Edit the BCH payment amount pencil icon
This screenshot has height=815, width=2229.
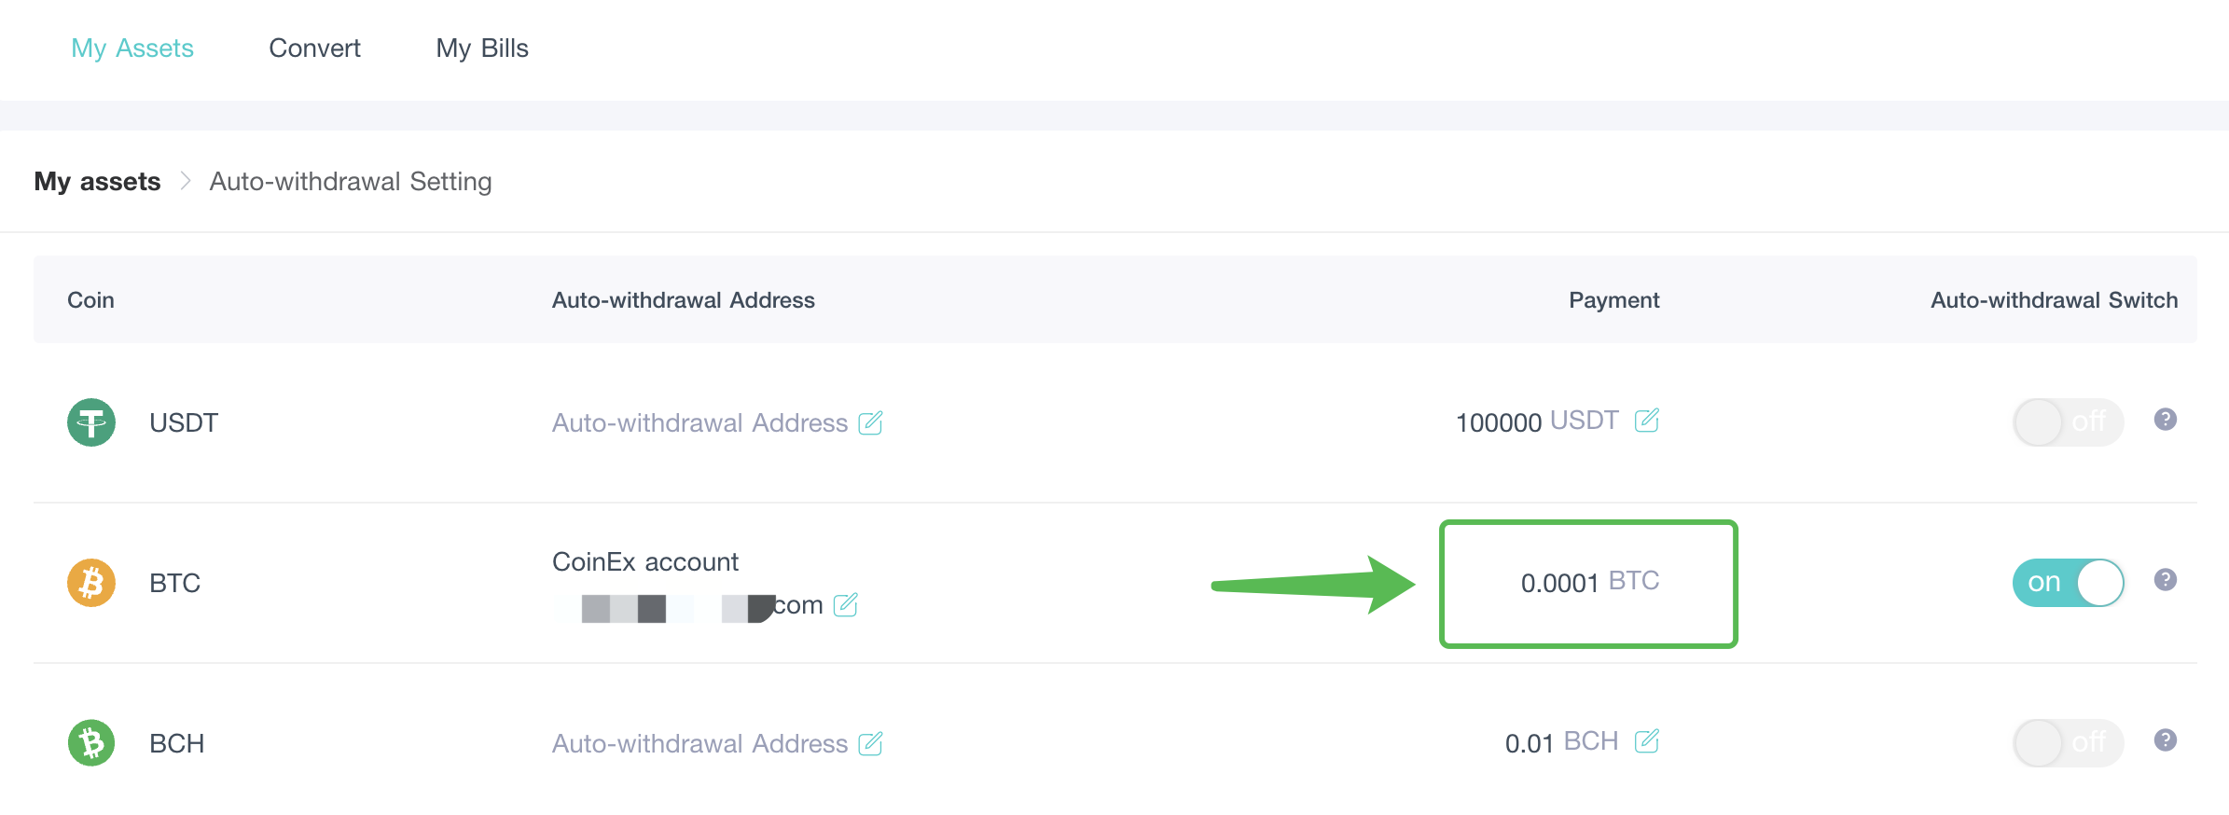1647,741
